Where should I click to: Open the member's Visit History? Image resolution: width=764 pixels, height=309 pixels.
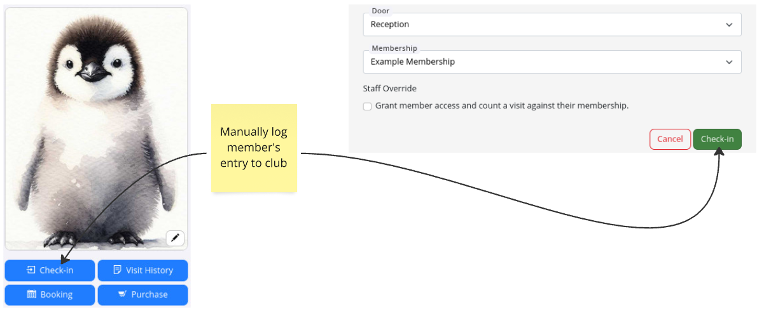pyautogui.click(x=142, y=270)
